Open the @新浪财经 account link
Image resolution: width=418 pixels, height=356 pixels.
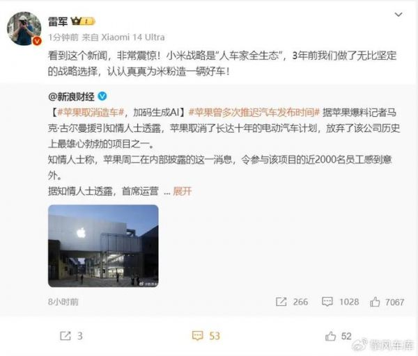[x=71, y=97]
